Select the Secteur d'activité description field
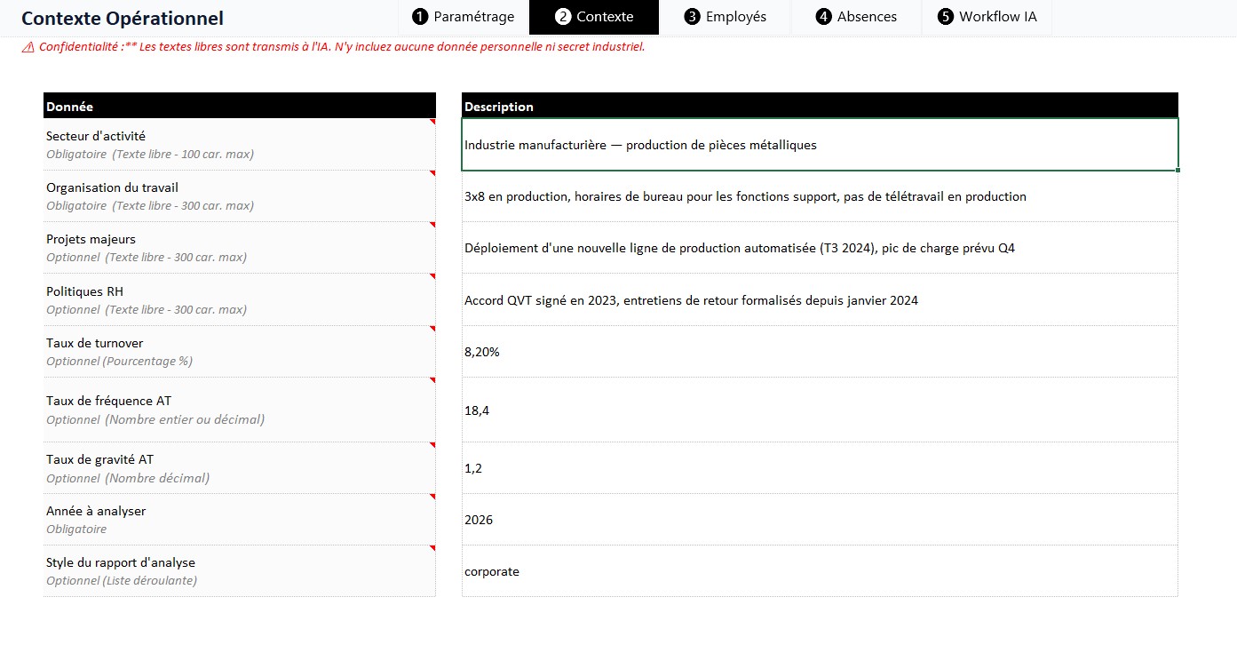 820,145
